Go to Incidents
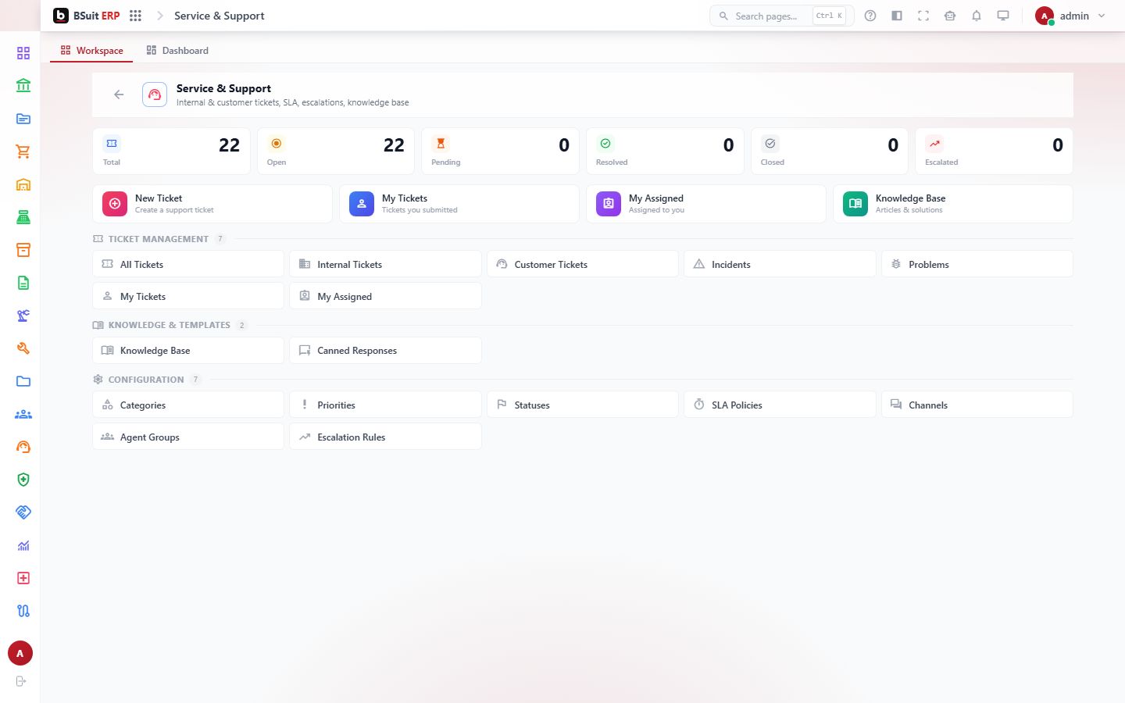This screenshot has width=1125, height=703. pos(780,264)
